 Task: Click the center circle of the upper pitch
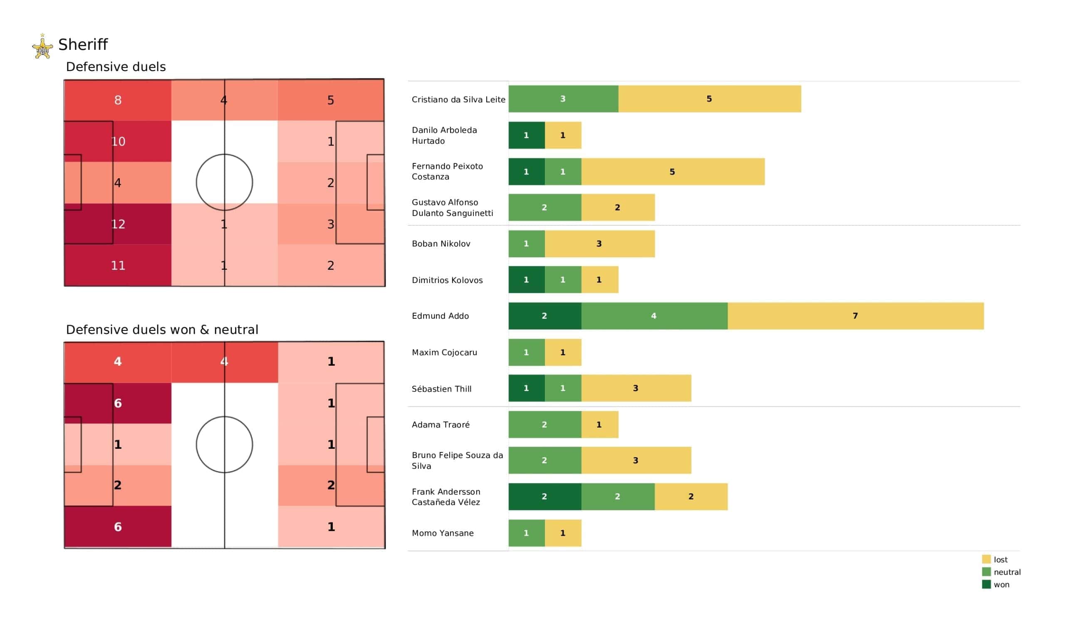(224, 182)
